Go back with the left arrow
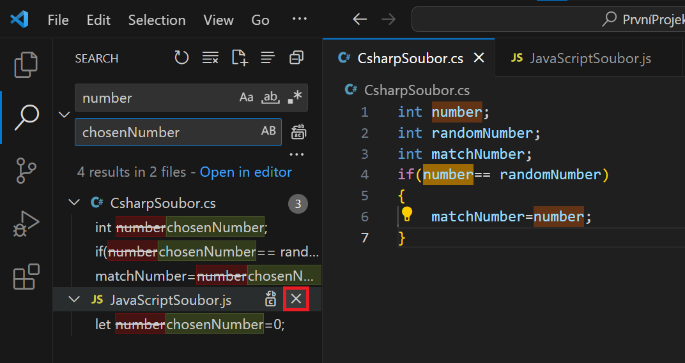Viewport: 685px width, 363px height. click(x=360, y=19)
